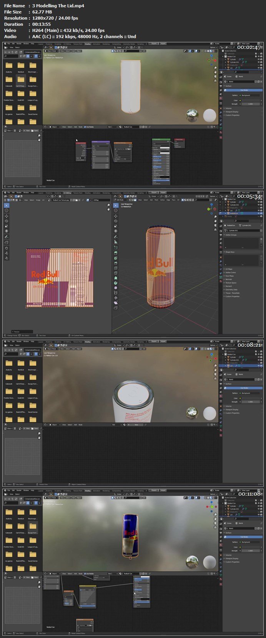266x638 pixels.
Task: Open the File menu in 00:02:47 frame
Action: pos(8,44)
